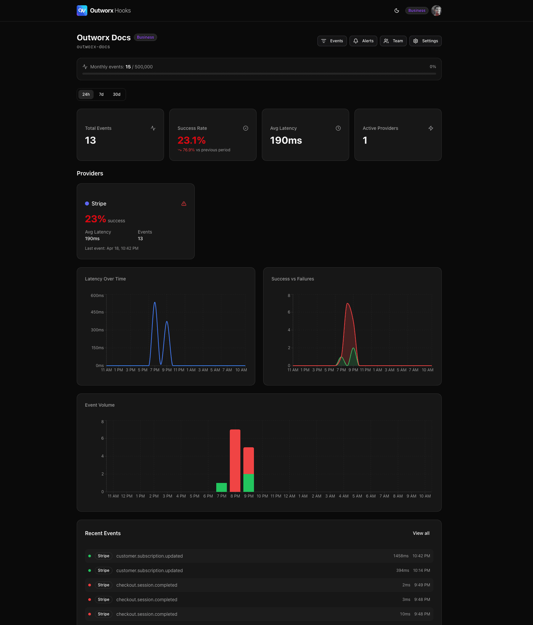Click the downward trend icon by 76.9%
The image size is (533, 625).
coord(180,150)
